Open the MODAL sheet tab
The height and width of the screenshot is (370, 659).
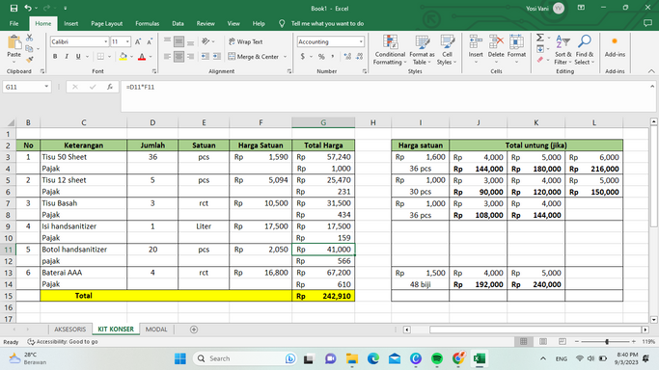pos(156,330)
